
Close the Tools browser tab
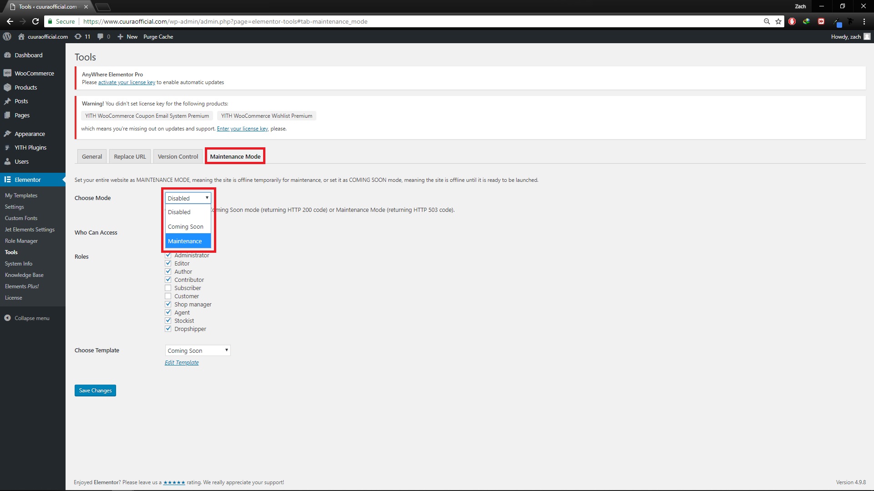point(86,7)
